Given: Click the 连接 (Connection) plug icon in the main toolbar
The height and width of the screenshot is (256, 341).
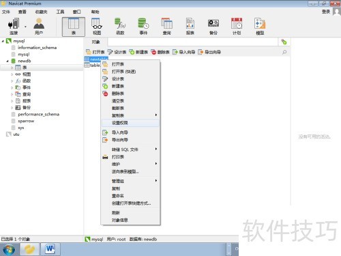Looking at the screenshot, I should coord(13,23).
